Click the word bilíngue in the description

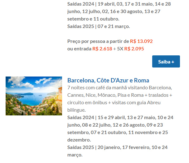76,110
